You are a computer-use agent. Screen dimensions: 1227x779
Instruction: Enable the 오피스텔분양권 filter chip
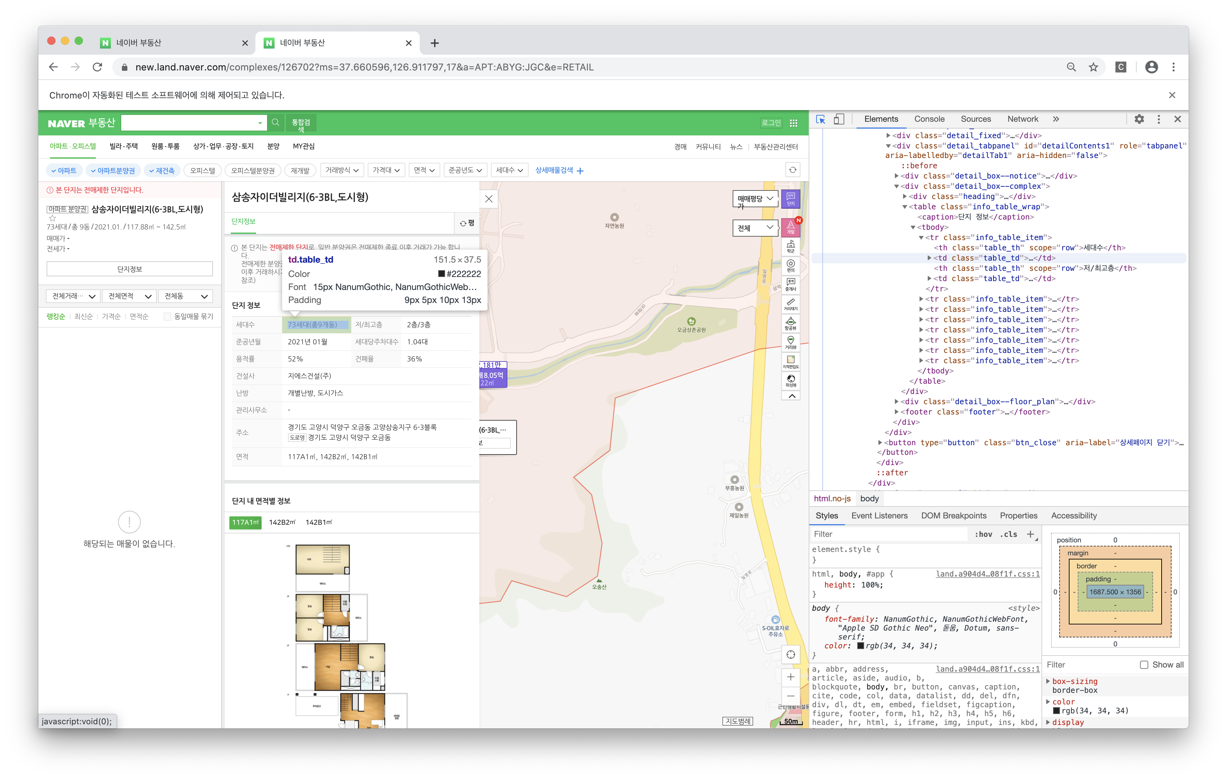point(252,170)
